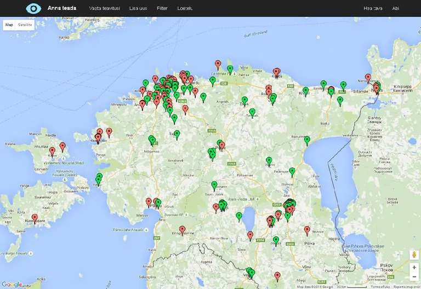Click the green marker at Pärnu
The height and width of the screenshot is (289, 421).
click(158, 203)
